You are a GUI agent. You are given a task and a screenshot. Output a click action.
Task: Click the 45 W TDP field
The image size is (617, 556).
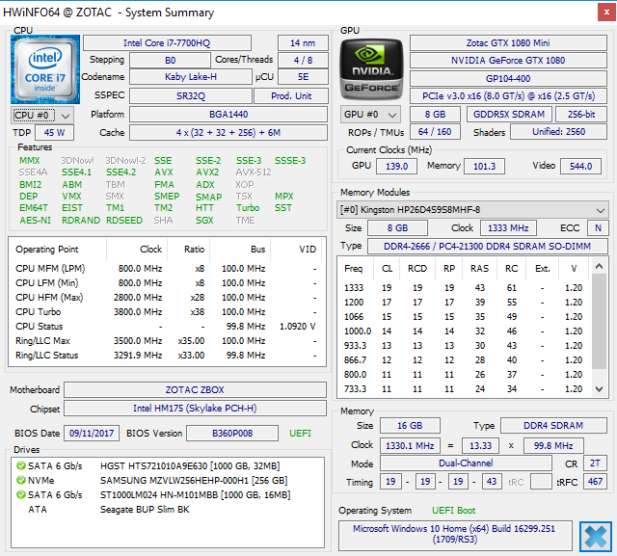pos(54,133)
